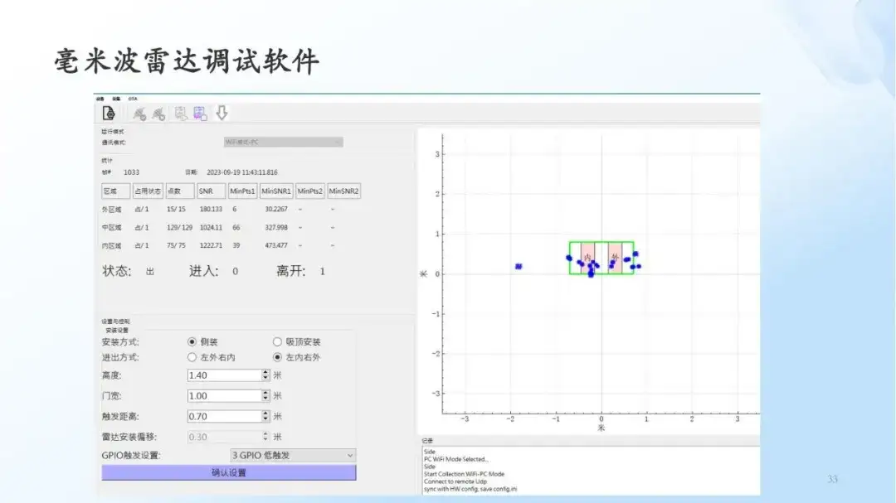This screenshot has width=896, height=503.
Task: Click the frame number 1033
Action: tap(131, 172)
